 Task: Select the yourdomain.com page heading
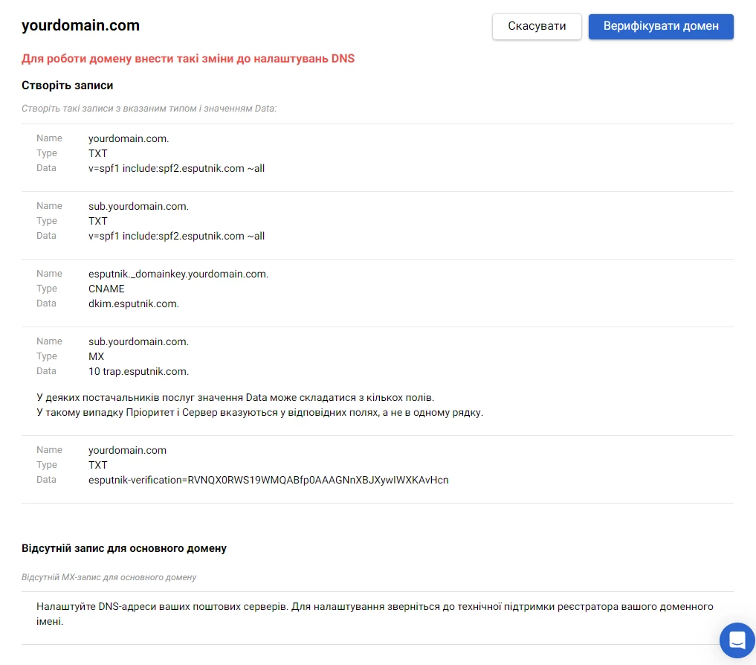point(80,25)
